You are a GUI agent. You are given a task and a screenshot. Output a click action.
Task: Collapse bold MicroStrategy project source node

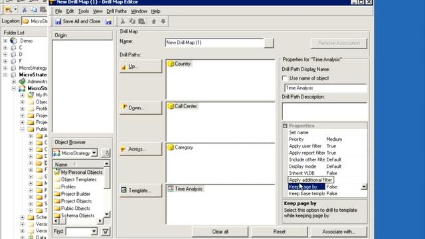coord(5,75)
